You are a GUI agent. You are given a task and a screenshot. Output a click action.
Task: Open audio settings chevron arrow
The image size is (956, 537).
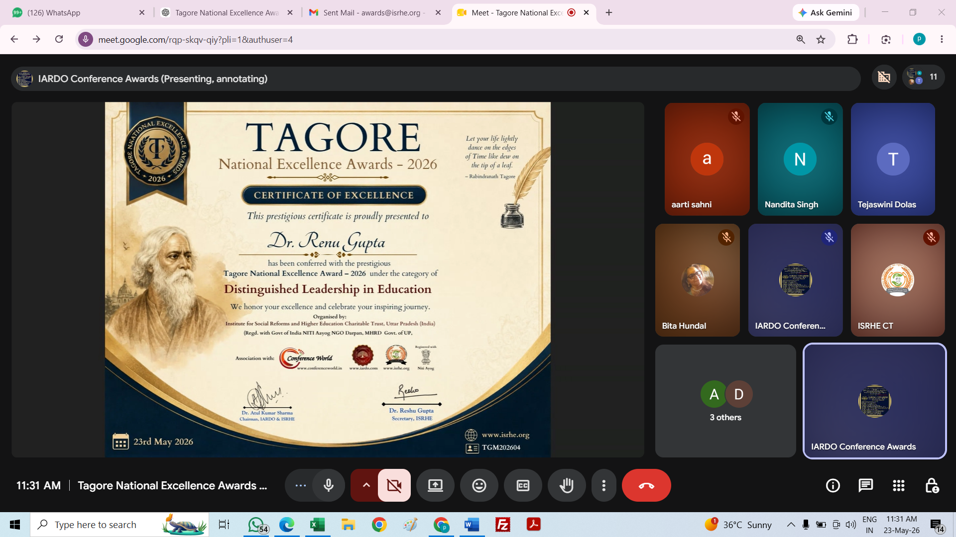tap(366, 485)
